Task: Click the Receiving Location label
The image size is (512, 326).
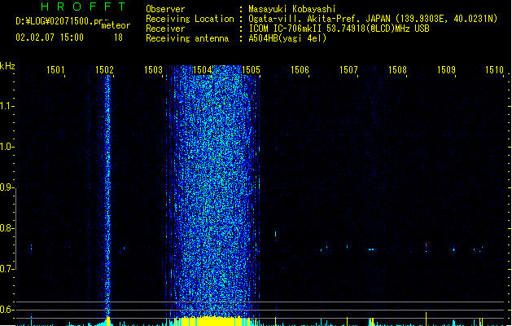Action: tap(190, 19)
